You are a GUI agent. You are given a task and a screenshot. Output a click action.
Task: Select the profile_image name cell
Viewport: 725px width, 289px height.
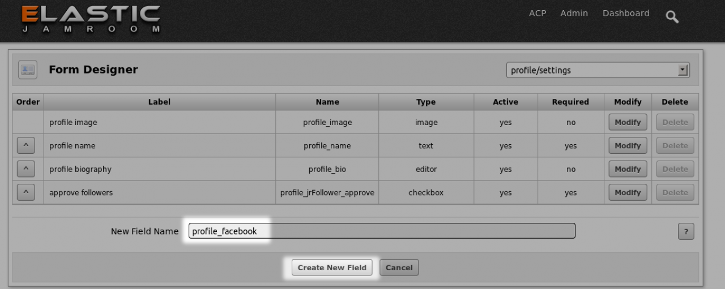327,122
